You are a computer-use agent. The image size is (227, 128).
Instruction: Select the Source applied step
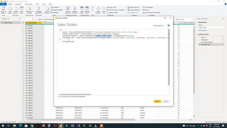pyautogui.click(x=203, y=37)
